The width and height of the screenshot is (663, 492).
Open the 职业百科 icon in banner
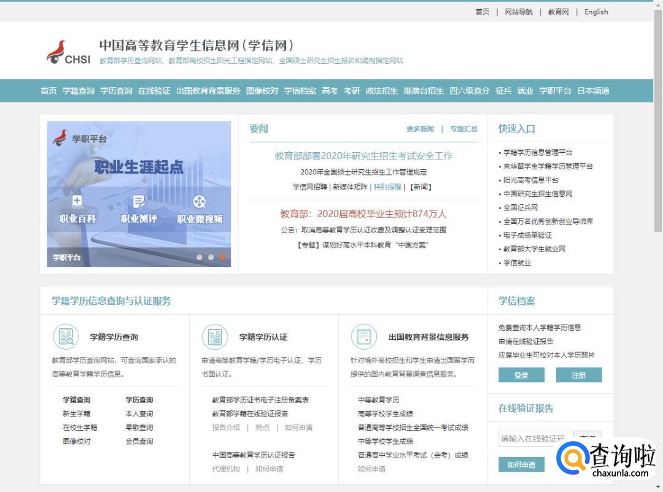pos(77,201)
